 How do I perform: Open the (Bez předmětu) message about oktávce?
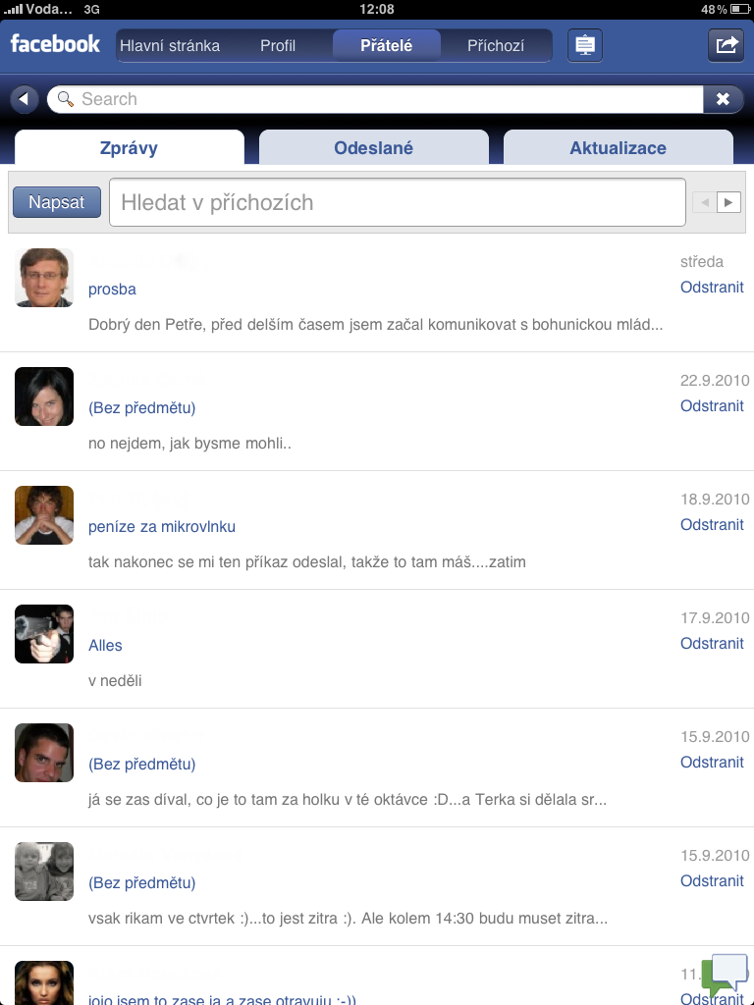click(141, 764)
